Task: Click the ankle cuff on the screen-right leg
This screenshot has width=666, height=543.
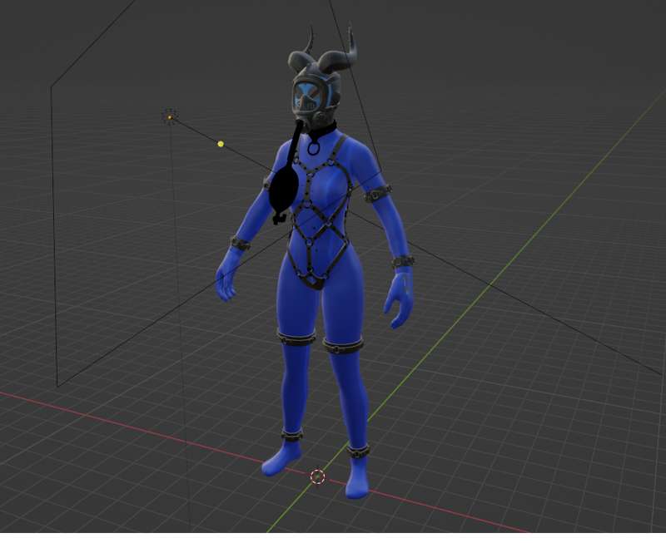Action: tap(358, 452)
